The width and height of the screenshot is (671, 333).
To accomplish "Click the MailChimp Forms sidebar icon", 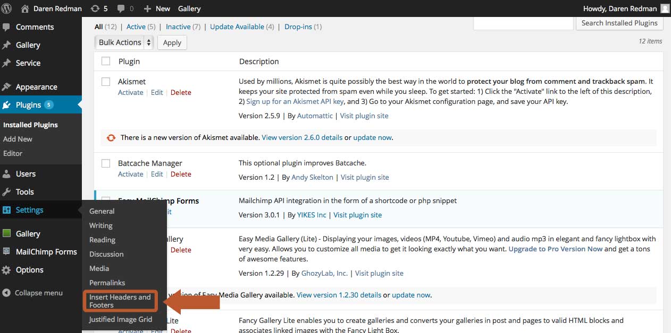I will pyautogui.click(x=7, y=252).
